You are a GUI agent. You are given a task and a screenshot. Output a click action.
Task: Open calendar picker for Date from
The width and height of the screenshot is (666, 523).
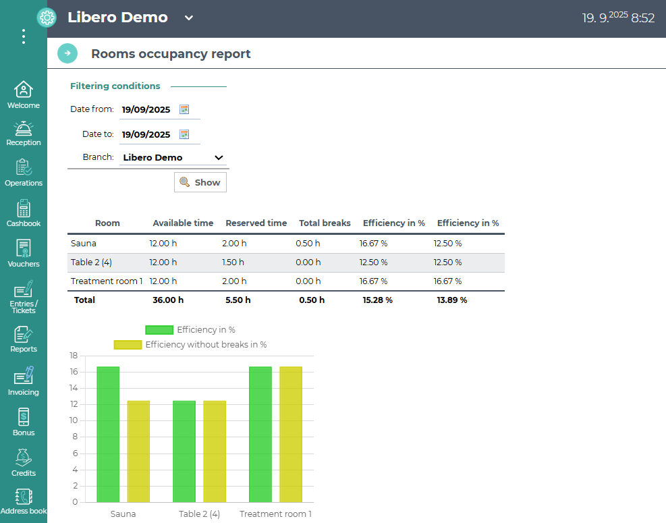[x=184, y=109]
